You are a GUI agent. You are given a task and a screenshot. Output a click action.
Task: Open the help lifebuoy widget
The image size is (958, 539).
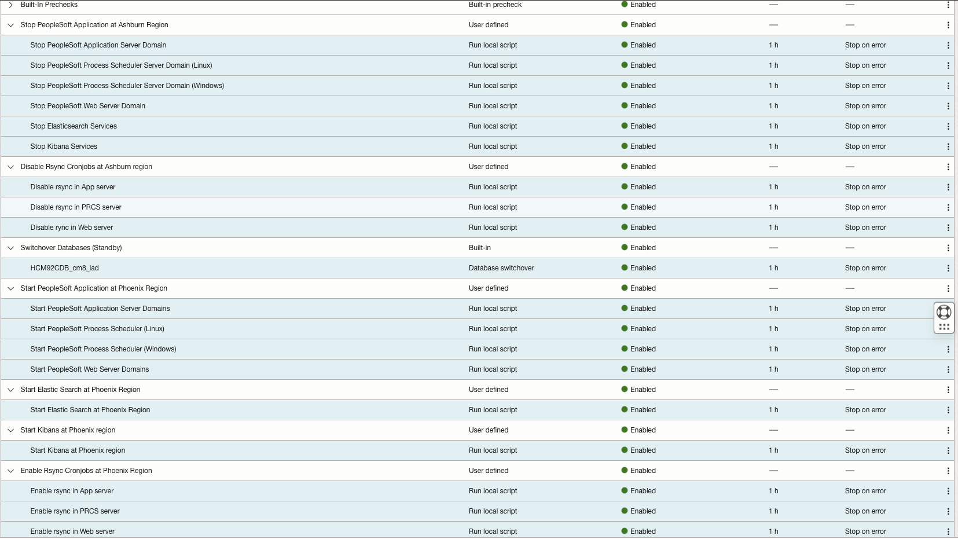944,313
